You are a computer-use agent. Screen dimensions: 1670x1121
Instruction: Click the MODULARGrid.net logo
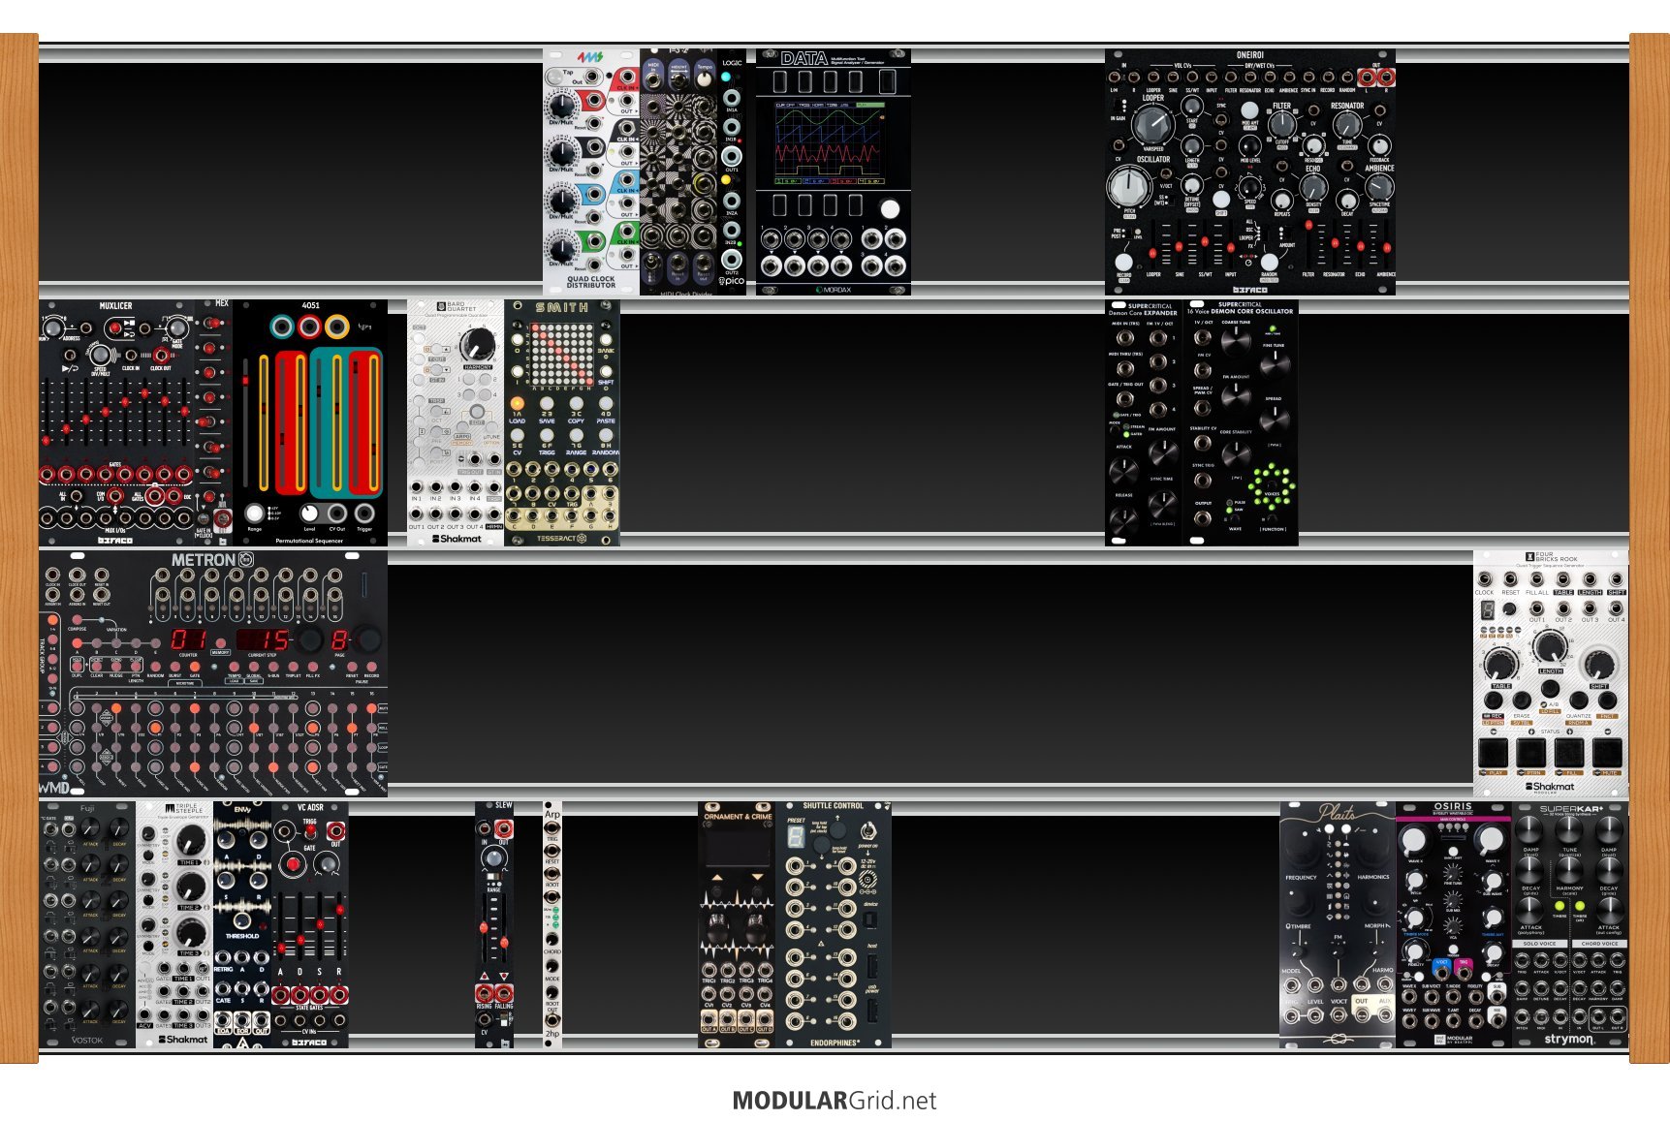coord(835,1101)
